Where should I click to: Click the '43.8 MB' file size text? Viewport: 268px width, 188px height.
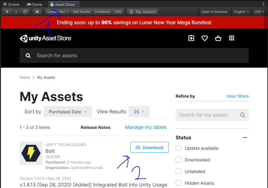(53, 157)
